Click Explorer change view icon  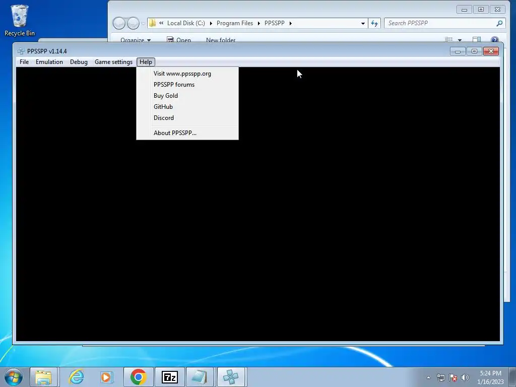449,39
